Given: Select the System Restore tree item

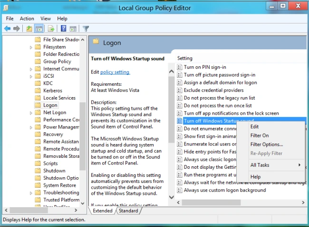Looking at the screenshot, I should 59,185.
